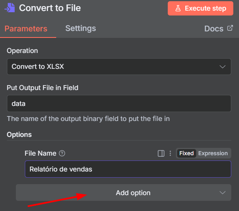Click the Options section heading
The height and width of the screenshot is (211, 239).
tap(19, 134)
